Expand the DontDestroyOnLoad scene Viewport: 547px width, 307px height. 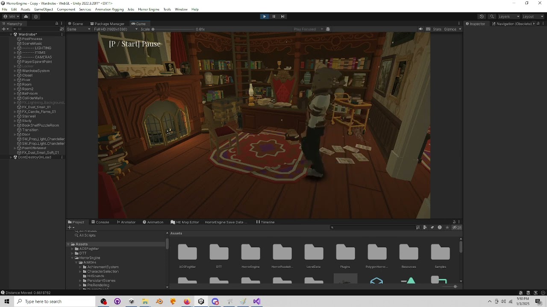11,157
